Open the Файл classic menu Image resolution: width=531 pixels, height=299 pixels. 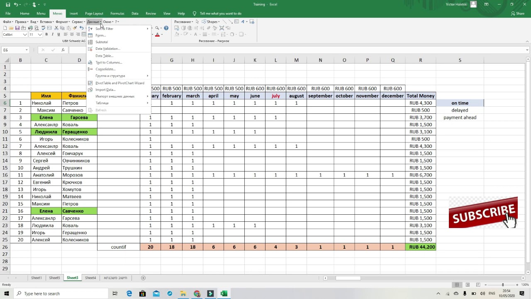[8, 22]
